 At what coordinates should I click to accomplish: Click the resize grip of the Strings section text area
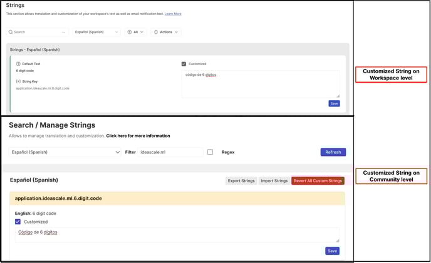(338, 96)
